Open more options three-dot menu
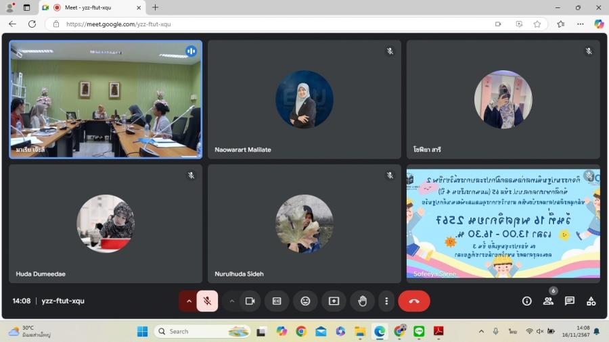The image size is (609, 342). pyautogui.click(x=386, y=301)
